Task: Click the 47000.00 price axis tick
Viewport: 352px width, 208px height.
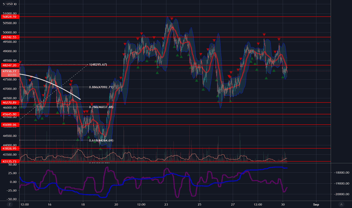Action: (x=10, y=89)
